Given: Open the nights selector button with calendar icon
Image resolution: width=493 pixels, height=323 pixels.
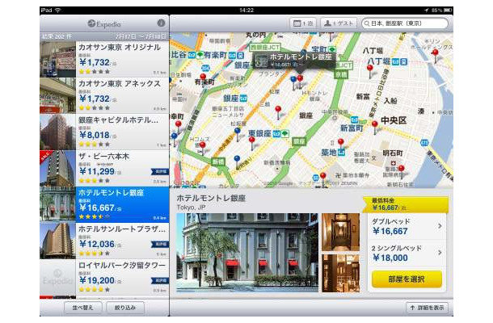Looking at the screenshot, I should [x=303, y=23].
